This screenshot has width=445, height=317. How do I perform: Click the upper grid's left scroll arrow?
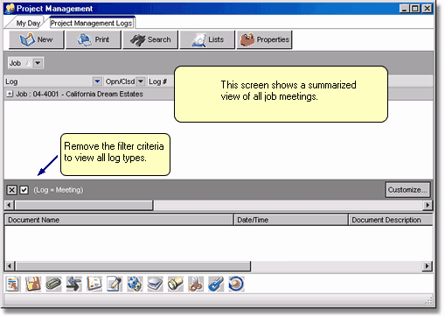tap(9, 205)
